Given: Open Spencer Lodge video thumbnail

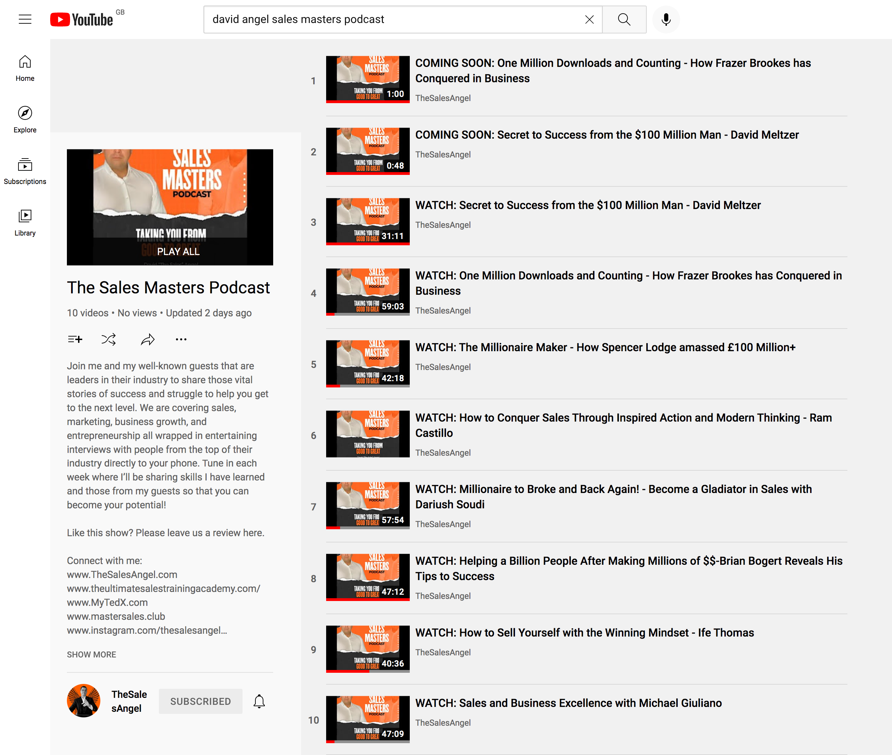Looking at the screenshot, I should (367, 363).
